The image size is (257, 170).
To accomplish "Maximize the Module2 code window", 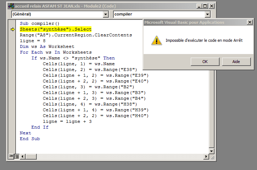I will [204, 6].
